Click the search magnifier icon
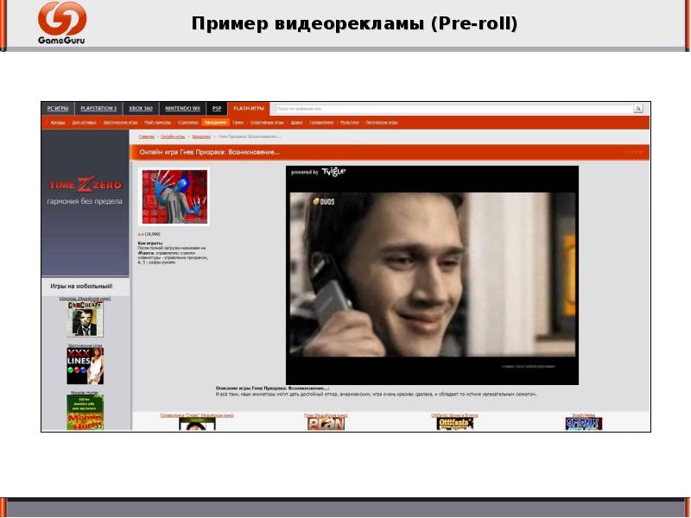The width and height of the screenshot is (691, 518). pos(638,109)
